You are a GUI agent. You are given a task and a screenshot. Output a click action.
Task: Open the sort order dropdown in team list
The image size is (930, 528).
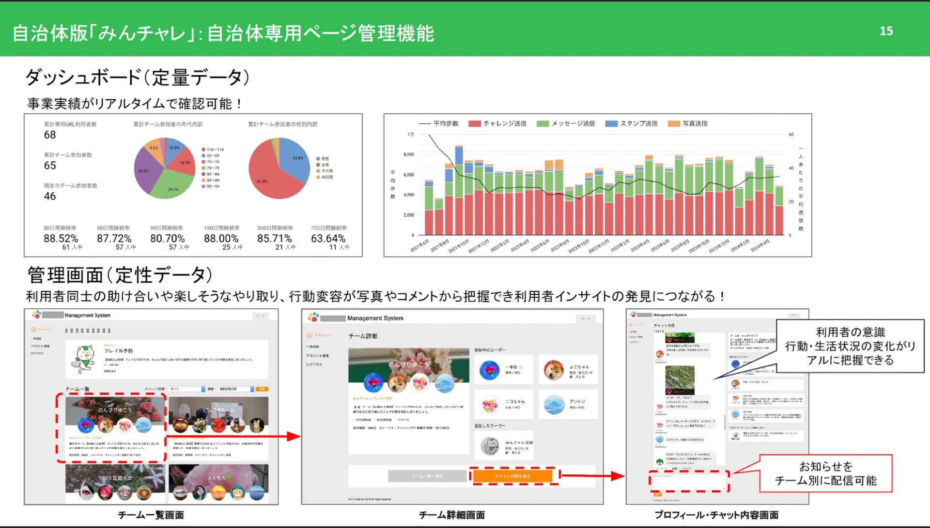click(x=236, y=389)
